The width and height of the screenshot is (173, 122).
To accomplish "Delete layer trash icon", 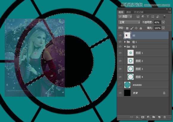I will point(165,117).
